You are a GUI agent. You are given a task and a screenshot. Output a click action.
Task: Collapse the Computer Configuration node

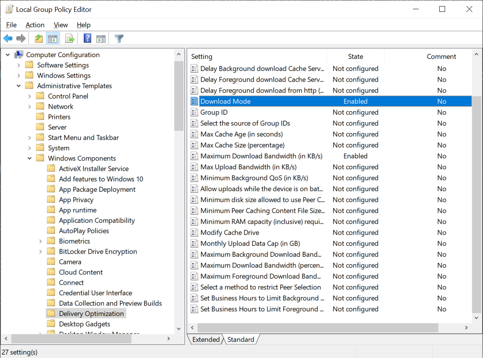click(x=8, y=55)
